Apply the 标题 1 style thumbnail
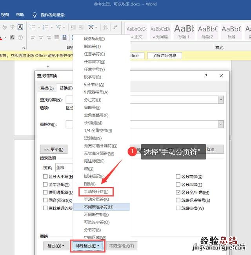This screenshot has width=251, height=255. [x=184, y=31]
